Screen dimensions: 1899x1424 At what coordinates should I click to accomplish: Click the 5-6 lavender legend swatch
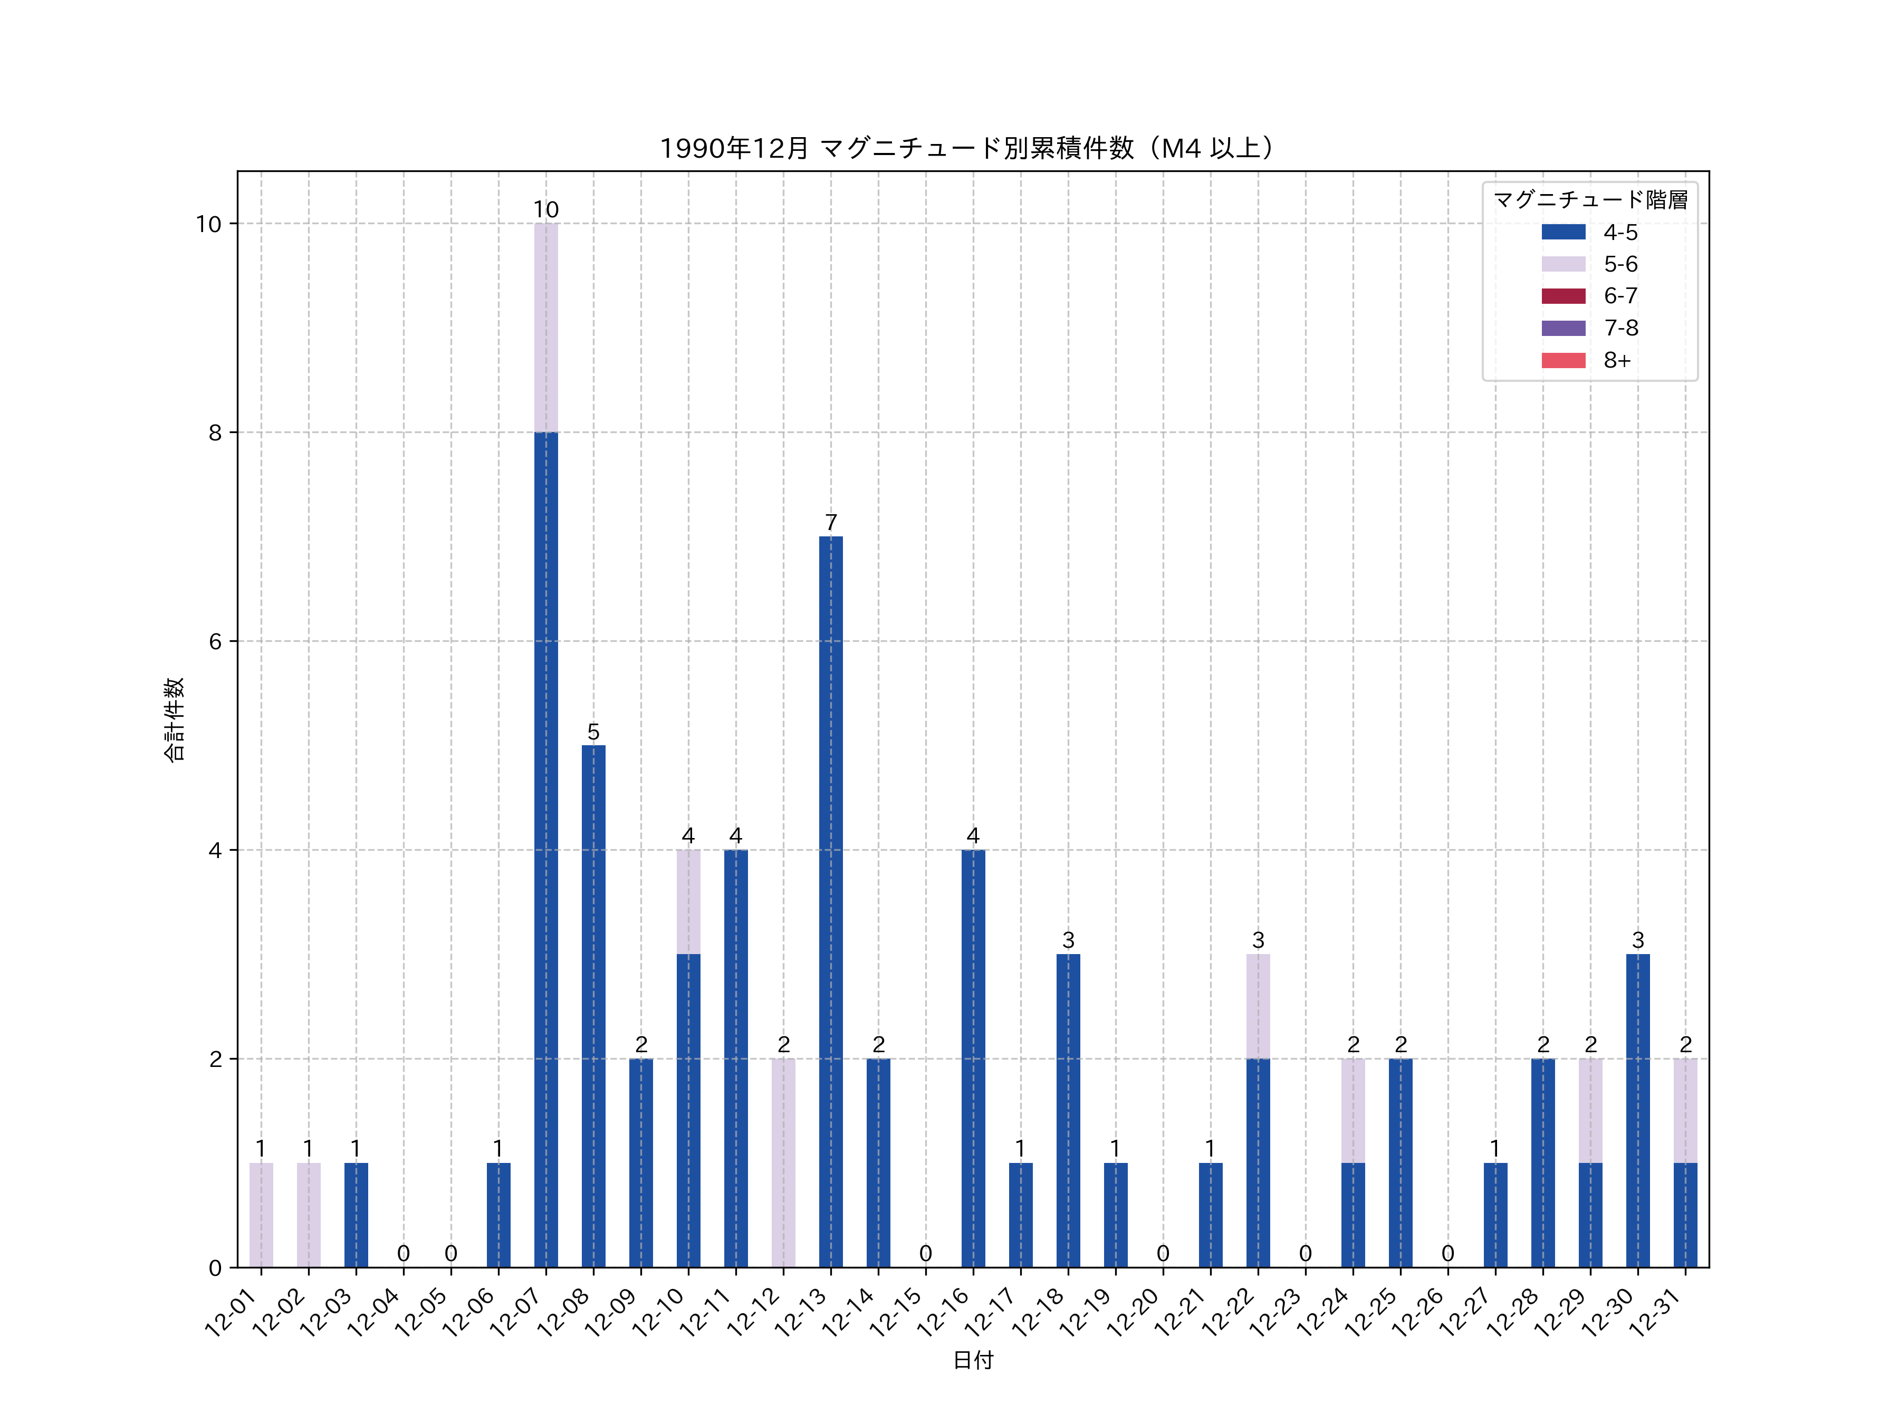point(1562,264)
